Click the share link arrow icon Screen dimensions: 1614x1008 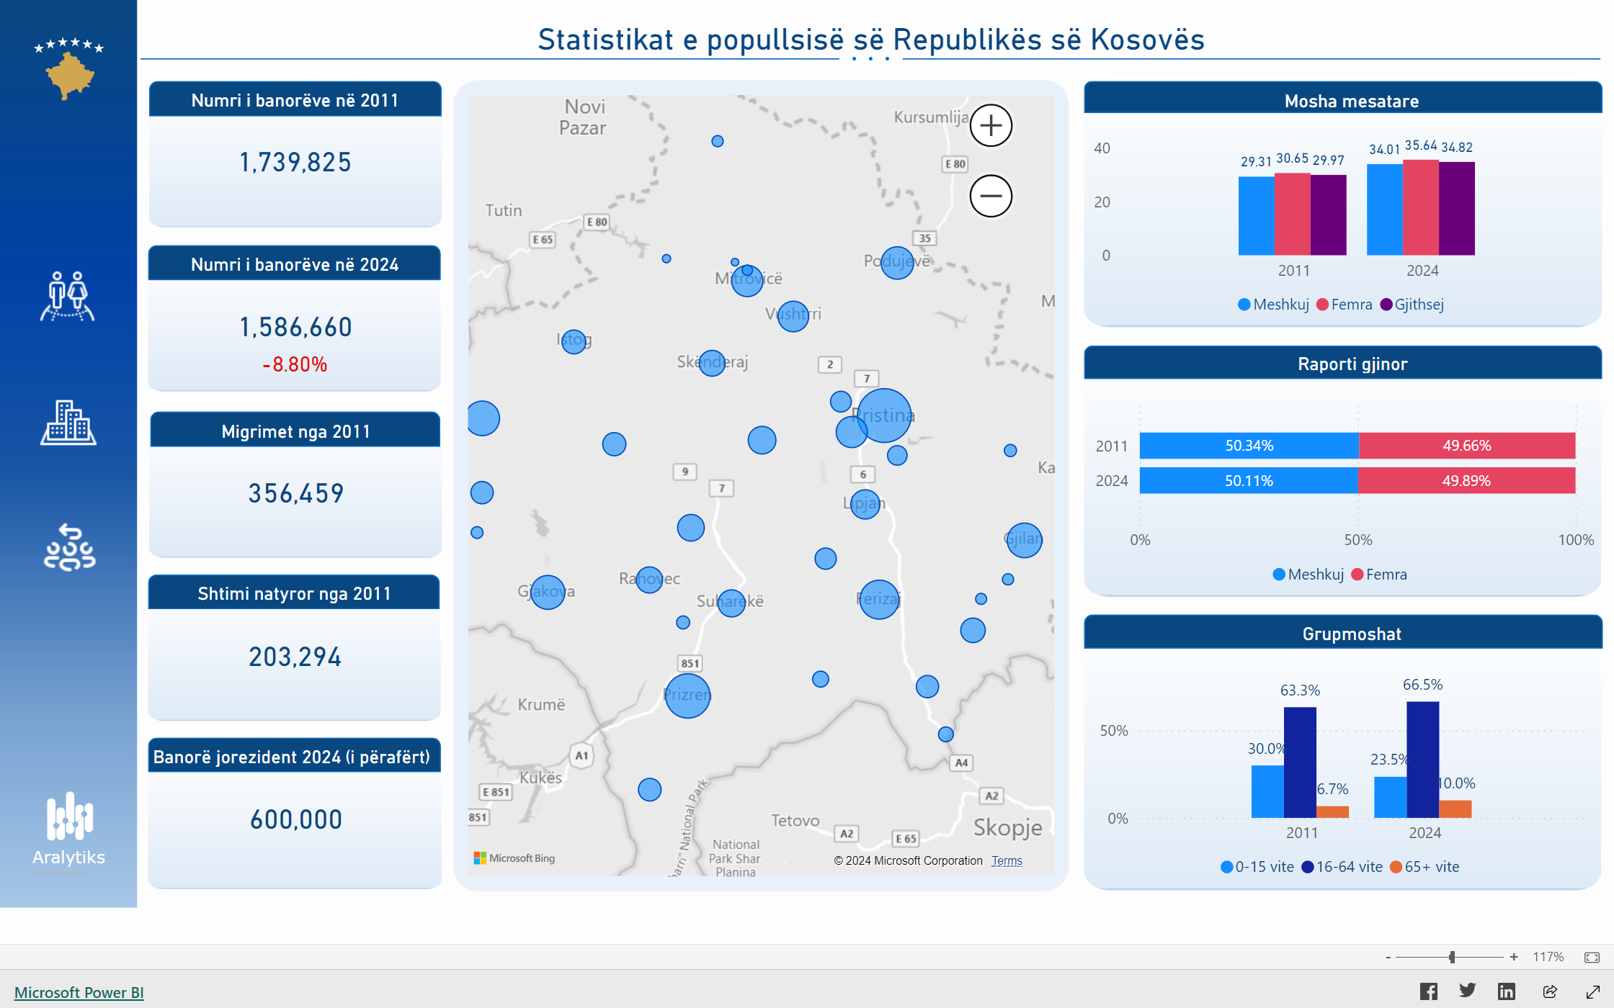click(x=1550, y=991)
